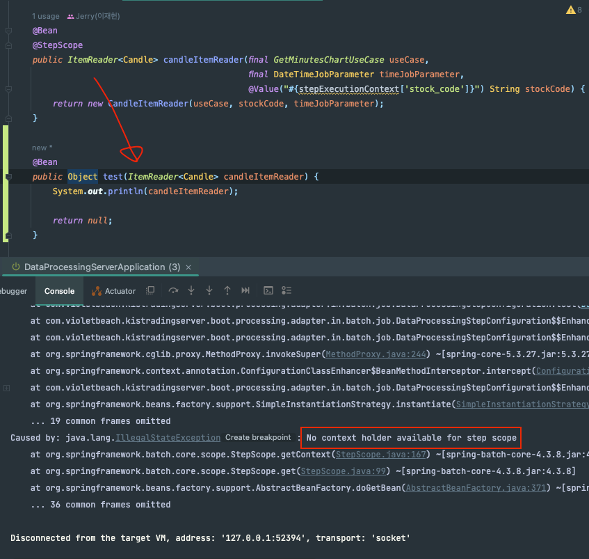Click '... 19 common frames omitted' line
589x559 pixels.
click(101, 421)
